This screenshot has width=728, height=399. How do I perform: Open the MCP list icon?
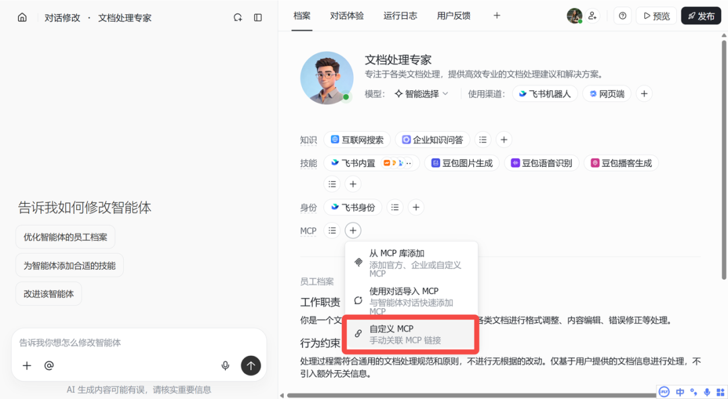pyautogui.click(x=332, y=230)
